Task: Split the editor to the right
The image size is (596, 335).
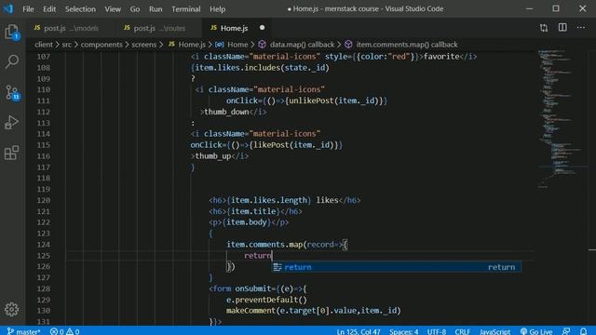Action: [562, 28]
